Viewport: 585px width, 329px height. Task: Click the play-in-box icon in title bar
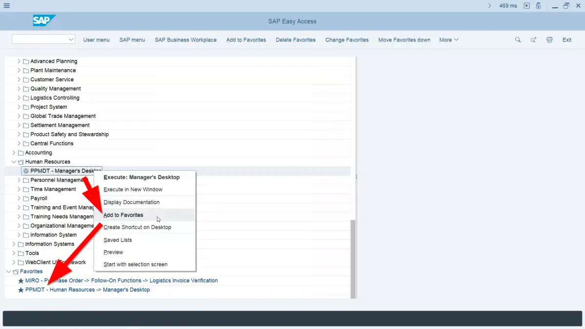pos(526,6)
